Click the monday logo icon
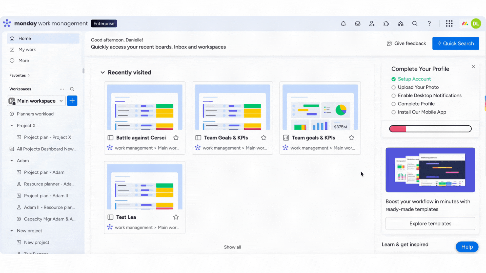Screen dimensions: 486x273 [x=7, y=23]
